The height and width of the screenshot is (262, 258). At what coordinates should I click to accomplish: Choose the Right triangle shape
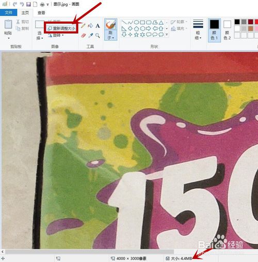[x=124, y=28]
